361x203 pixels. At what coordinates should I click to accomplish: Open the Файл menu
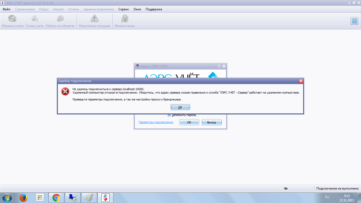(7, 9)
